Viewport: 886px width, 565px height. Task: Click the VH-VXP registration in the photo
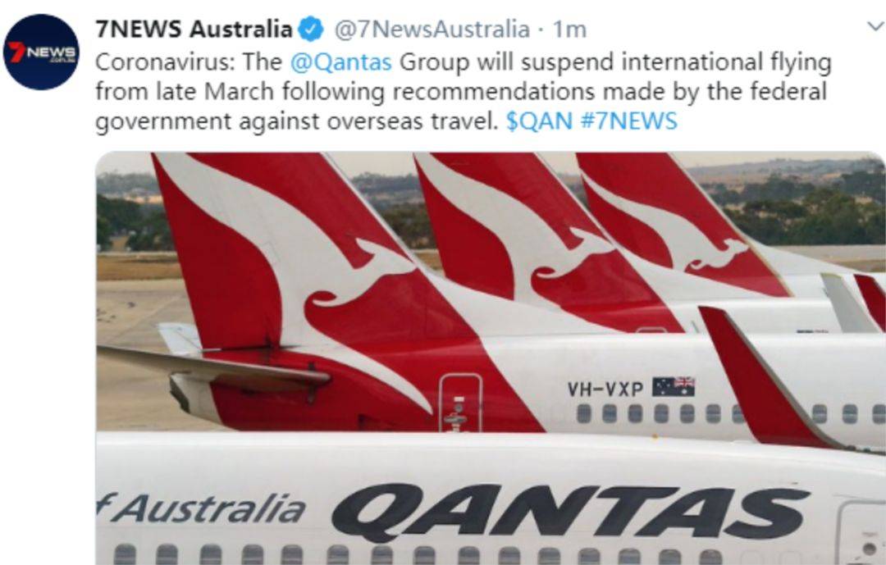coord(605,389)
